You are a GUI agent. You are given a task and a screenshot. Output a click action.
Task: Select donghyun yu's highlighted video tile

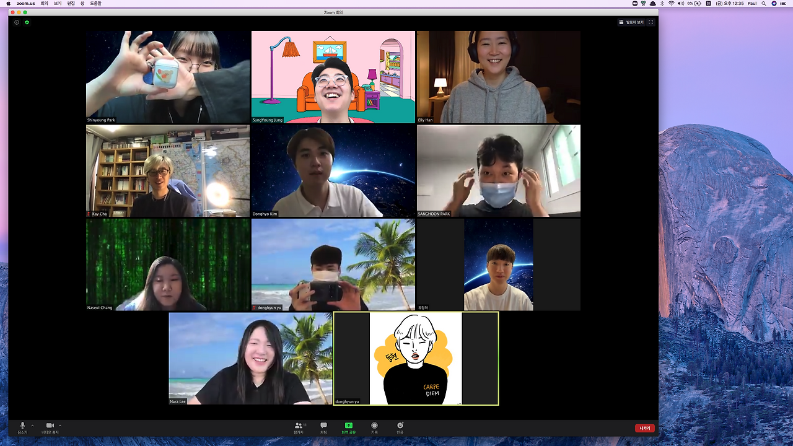point(416,358)
